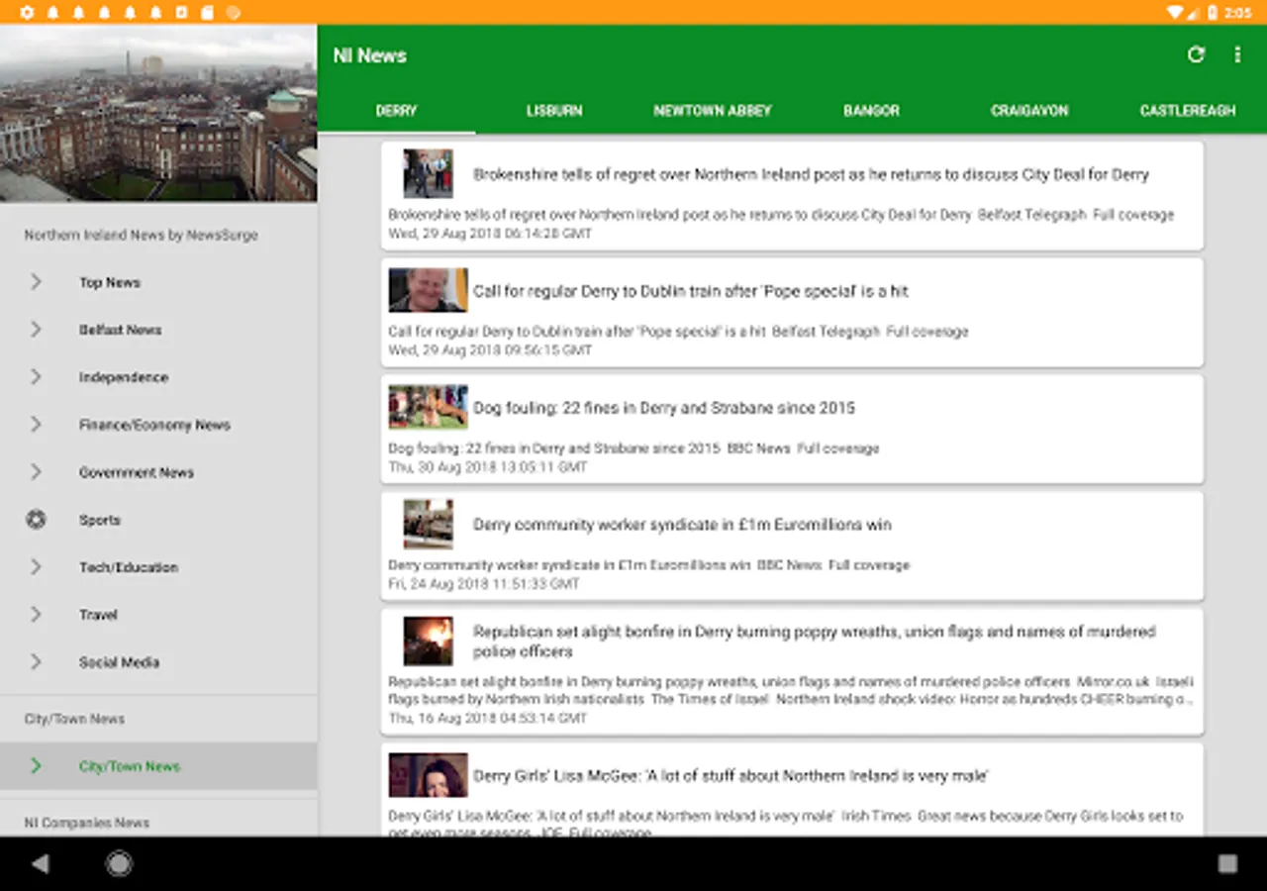The image size is (1267, 891).
Task: Open the three-dot overflow menu
Action: 1237,55
